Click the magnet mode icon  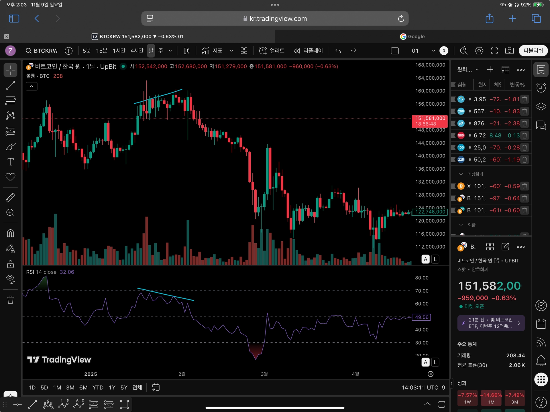pyautogui.click(x=11, y=233)
